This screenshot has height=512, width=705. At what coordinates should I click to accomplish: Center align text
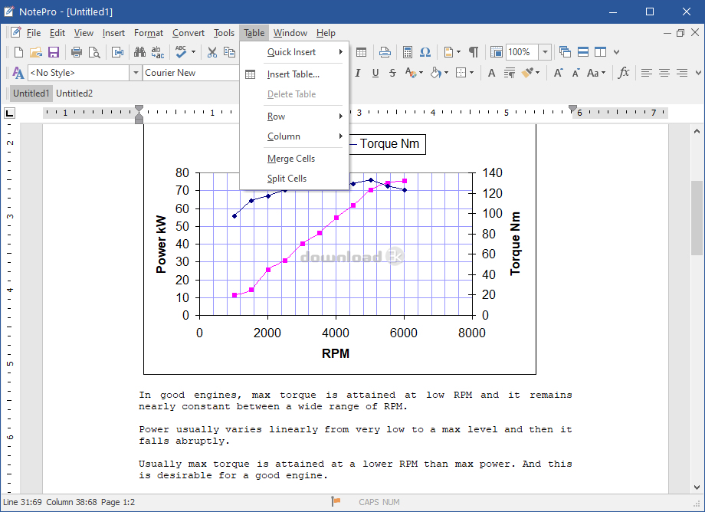tap(664, 73)
